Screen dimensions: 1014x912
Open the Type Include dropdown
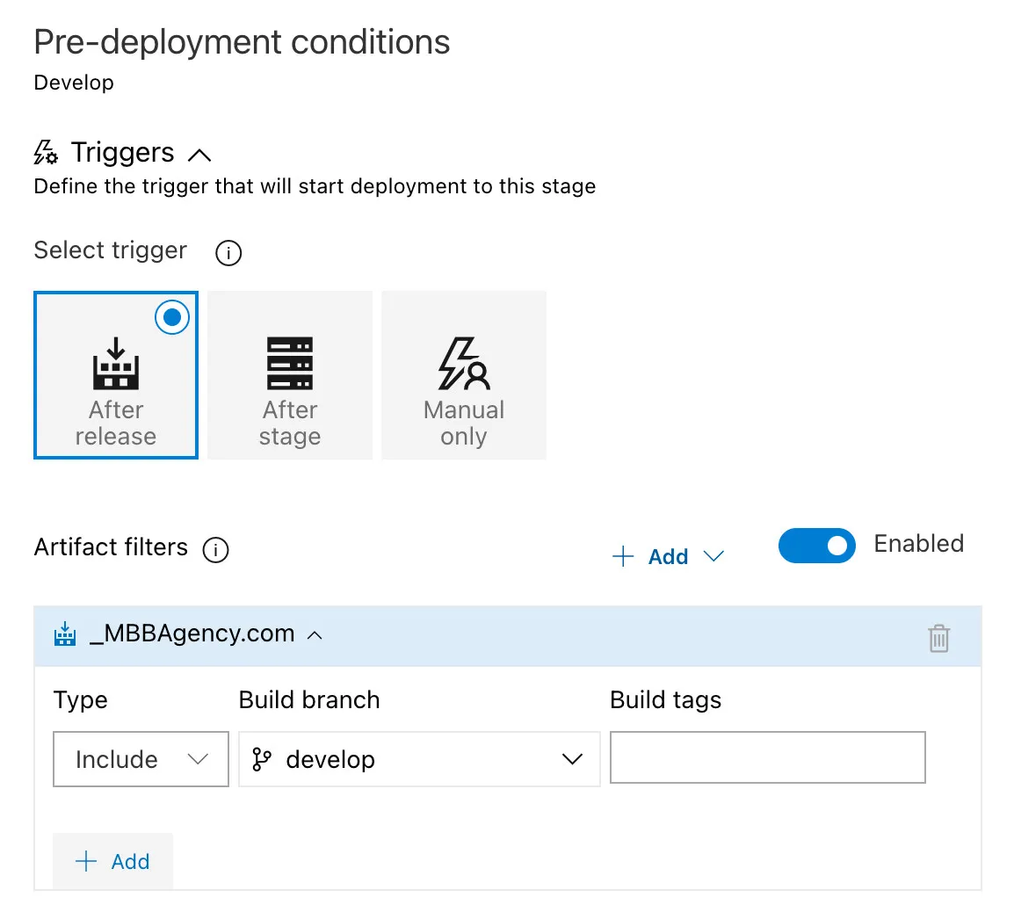click(141, 759)
